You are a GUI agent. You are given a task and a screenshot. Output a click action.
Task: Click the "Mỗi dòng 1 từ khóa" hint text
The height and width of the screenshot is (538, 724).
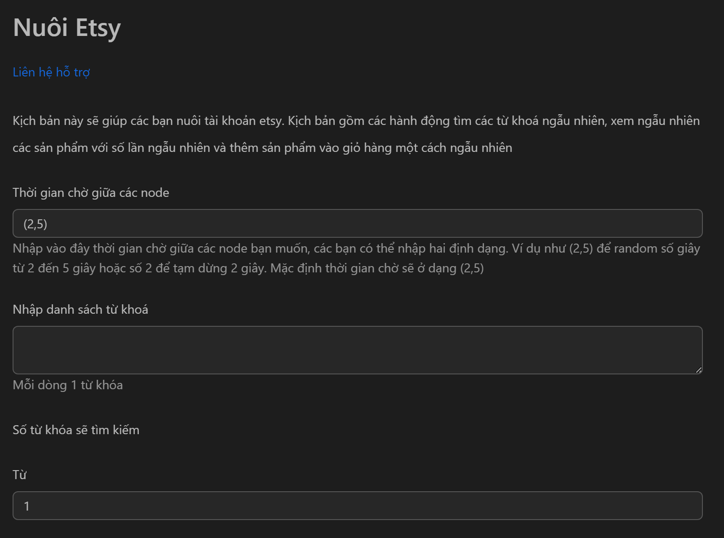pyautogui.click(x=68, y=385)
